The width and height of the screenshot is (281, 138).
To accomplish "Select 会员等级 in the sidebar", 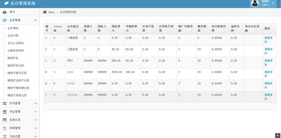I will (x=13, y=28).
